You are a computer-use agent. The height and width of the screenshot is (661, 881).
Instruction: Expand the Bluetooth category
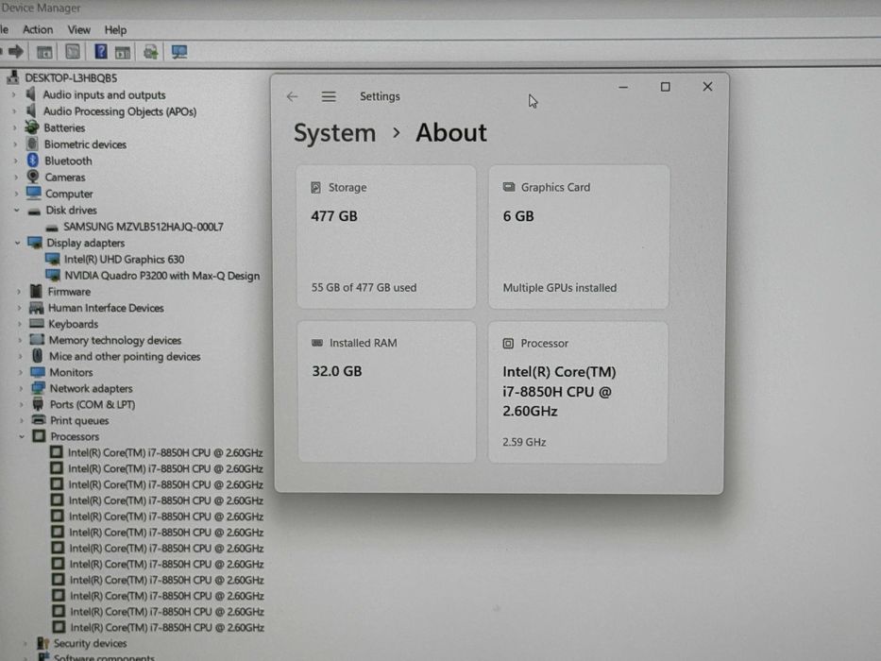pyautogui.click(x=15, y=161)
